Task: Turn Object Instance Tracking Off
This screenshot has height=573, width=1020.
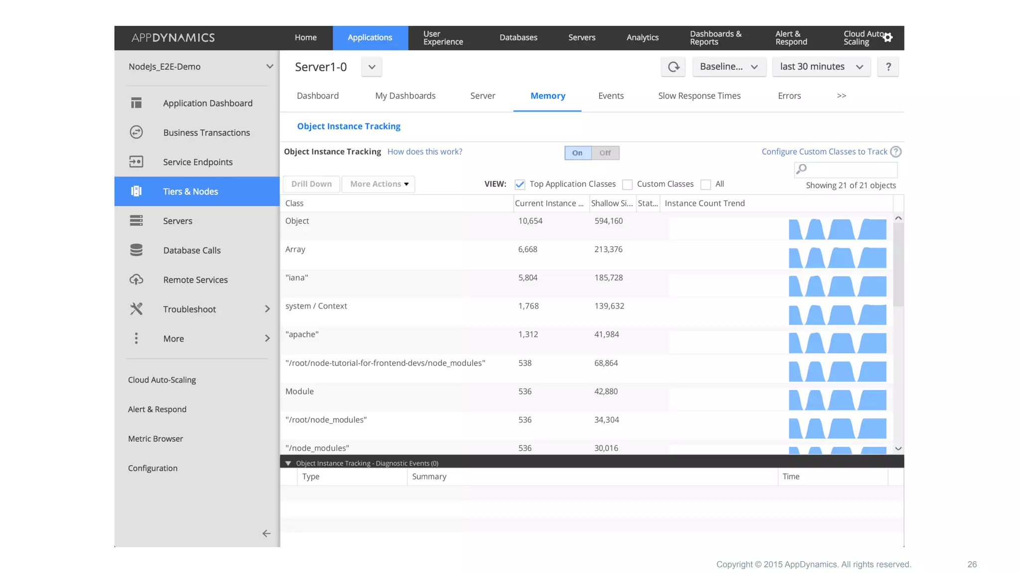Action: pos(605,153)
